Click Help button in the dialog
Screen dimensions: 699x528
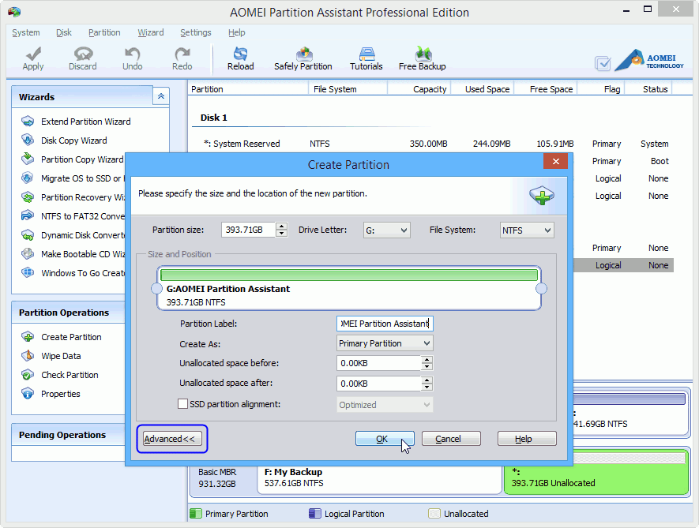click(x=527, y=439)
